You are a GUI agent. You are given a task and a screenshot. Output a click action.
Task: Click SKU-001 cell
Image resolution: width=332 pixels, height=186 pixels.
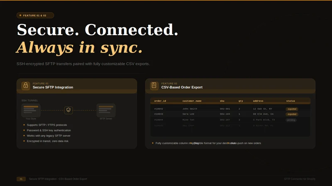click(x=225, y=109)
